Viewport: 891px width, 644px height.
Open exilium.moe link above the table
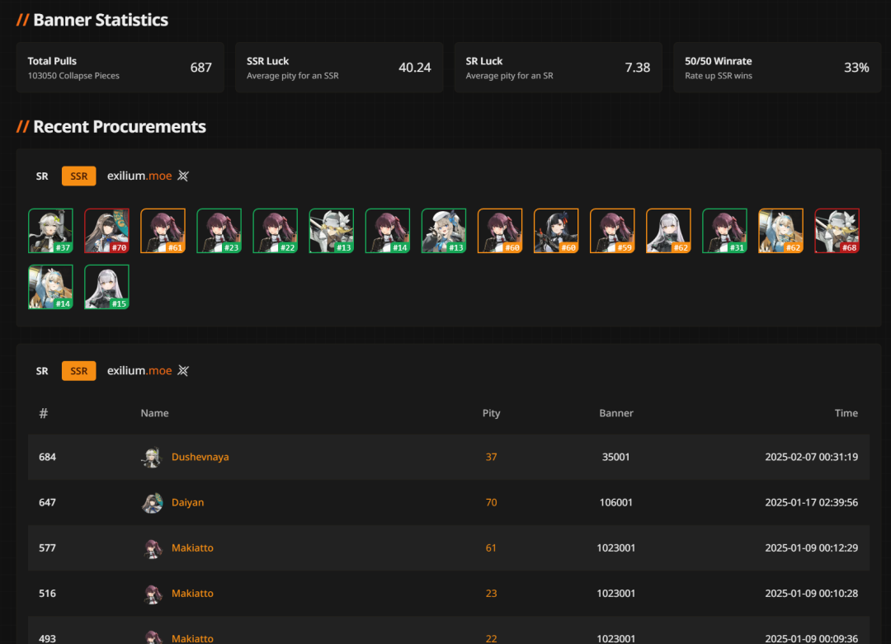[x=139, y=371]
